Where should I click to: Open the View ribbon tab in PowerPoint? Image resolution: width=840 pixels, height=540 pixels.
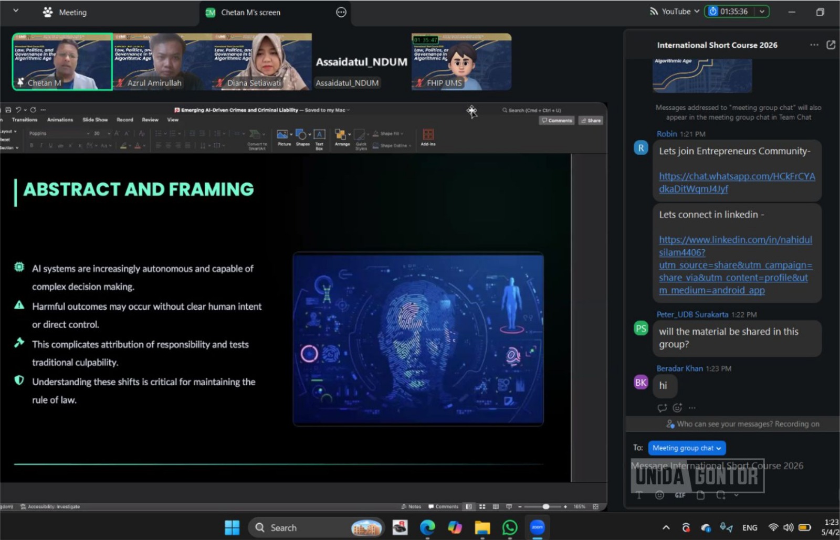(x=173, y=120)
